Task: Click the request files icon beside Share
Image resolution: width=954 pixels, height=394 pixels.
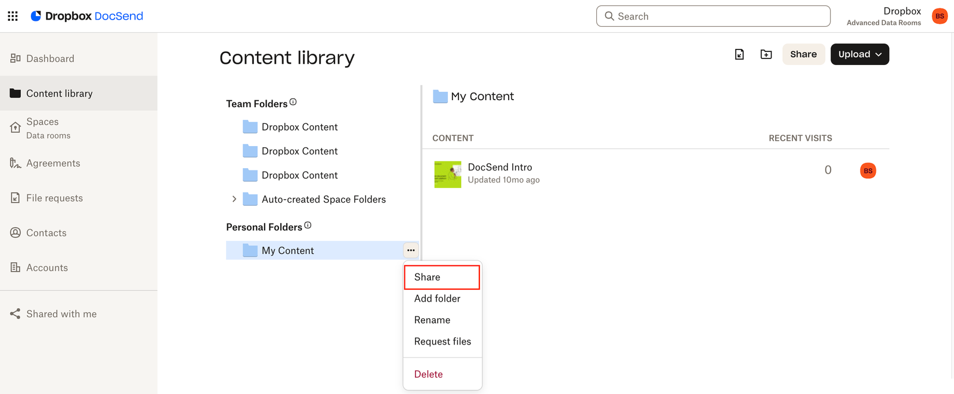Action: [x=739, y=54]
